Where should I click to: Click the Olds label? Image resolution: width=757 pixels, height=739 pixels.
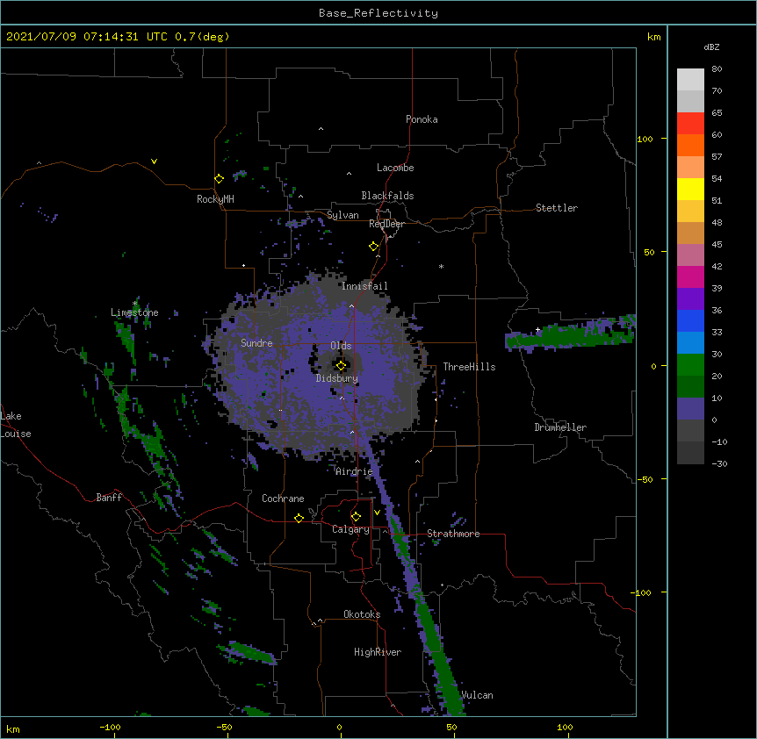point(341,346)
